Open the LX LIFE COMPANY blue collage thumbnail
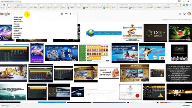This screenshot has height=108, width=192. click(61, 53)
